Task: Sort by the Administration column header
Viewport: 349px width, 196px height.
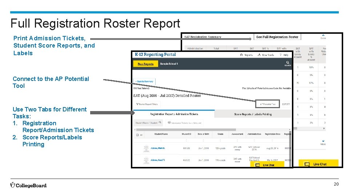Action: point(254,134)
